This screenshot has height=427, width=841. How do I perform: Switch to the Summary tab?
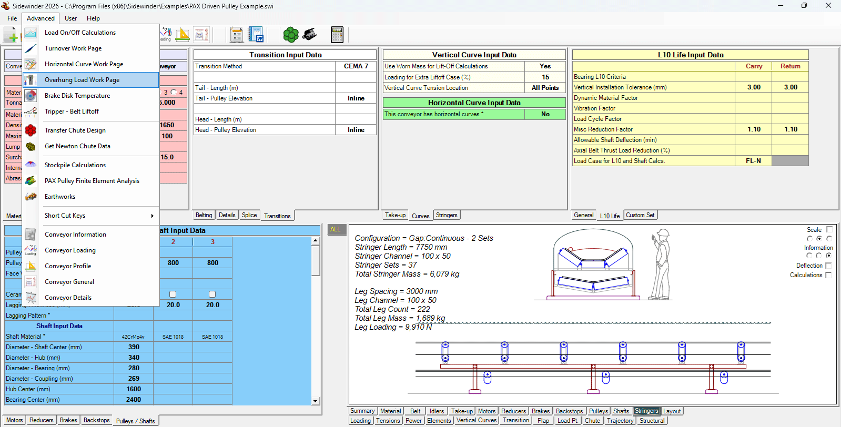[362, 411]
